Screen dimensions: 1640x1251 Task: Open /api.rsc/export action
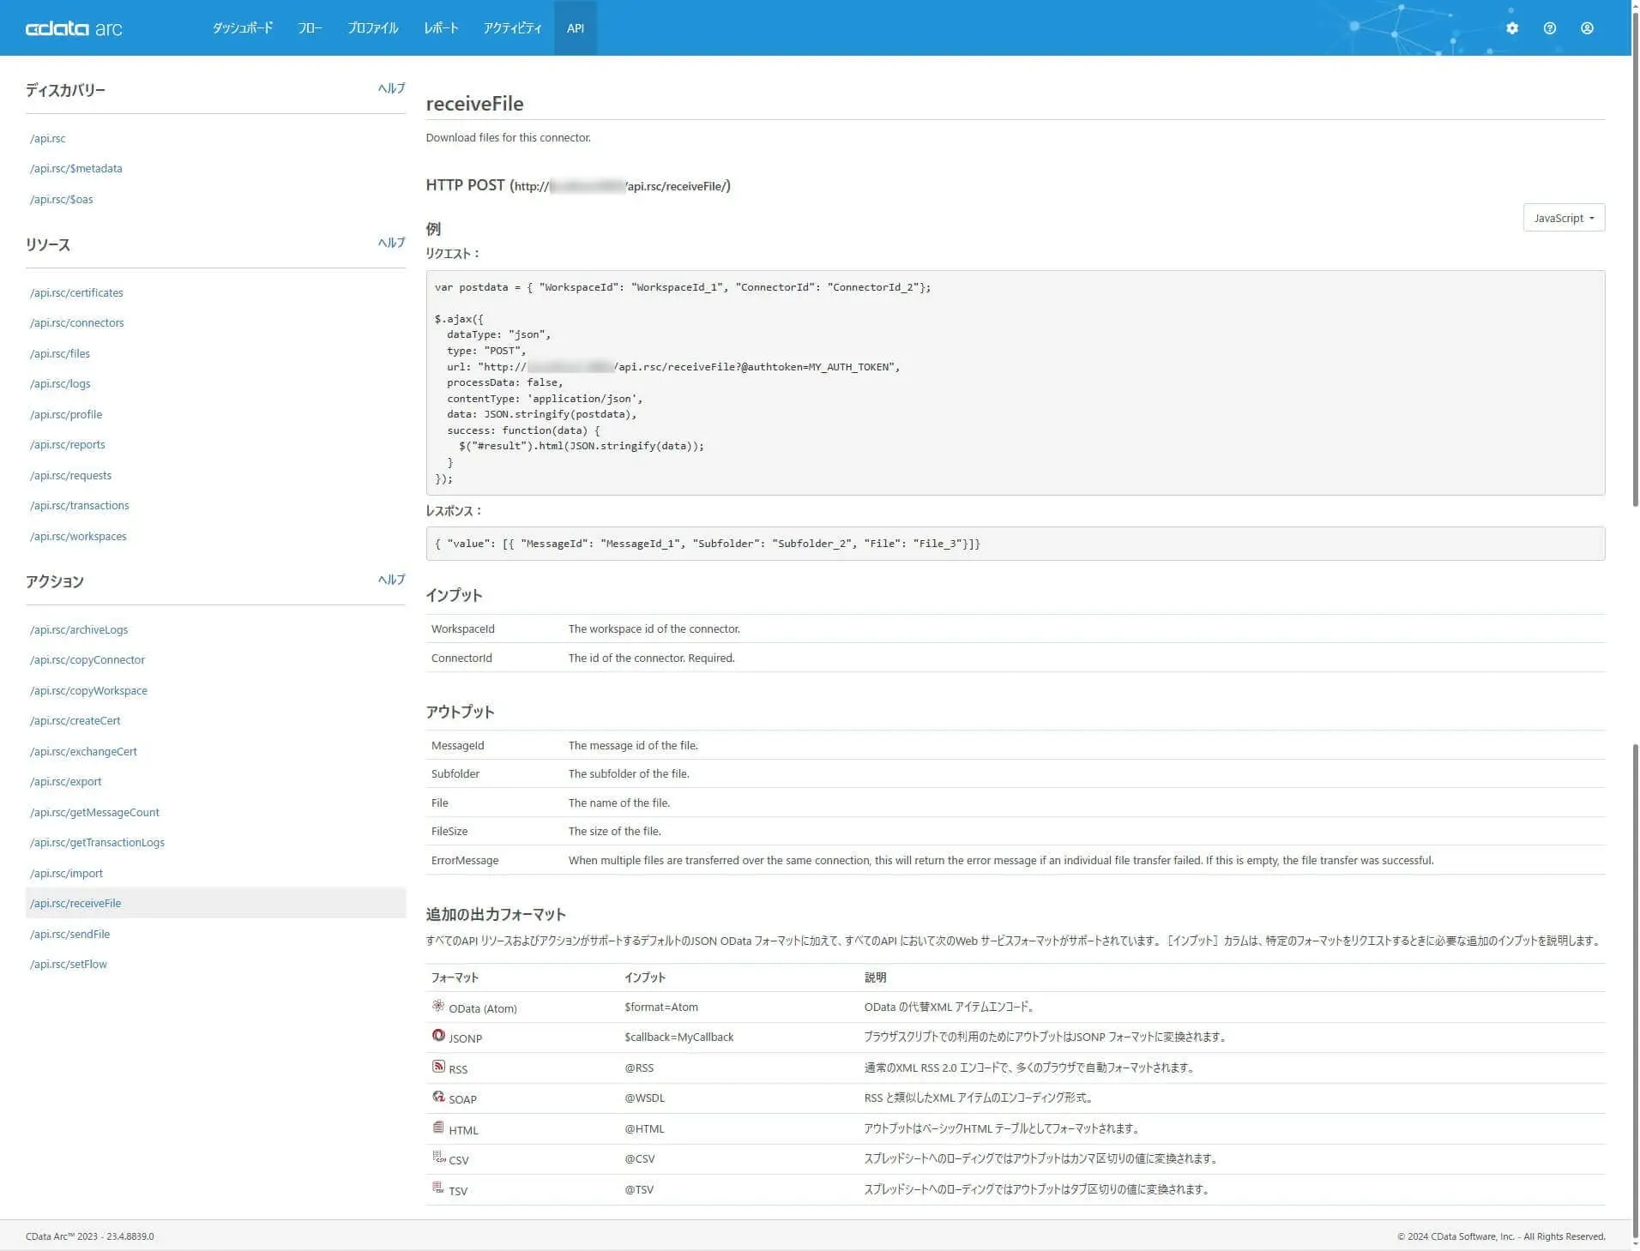(x=66, y=782)
